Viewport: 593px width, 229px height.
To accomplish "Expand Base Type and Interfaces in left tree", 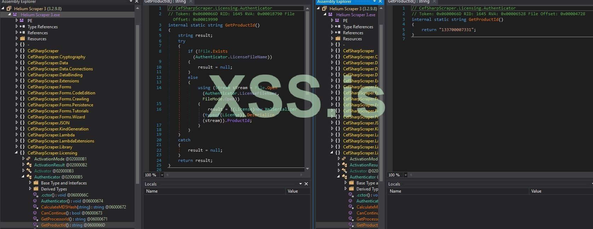I will coord(30,183).
